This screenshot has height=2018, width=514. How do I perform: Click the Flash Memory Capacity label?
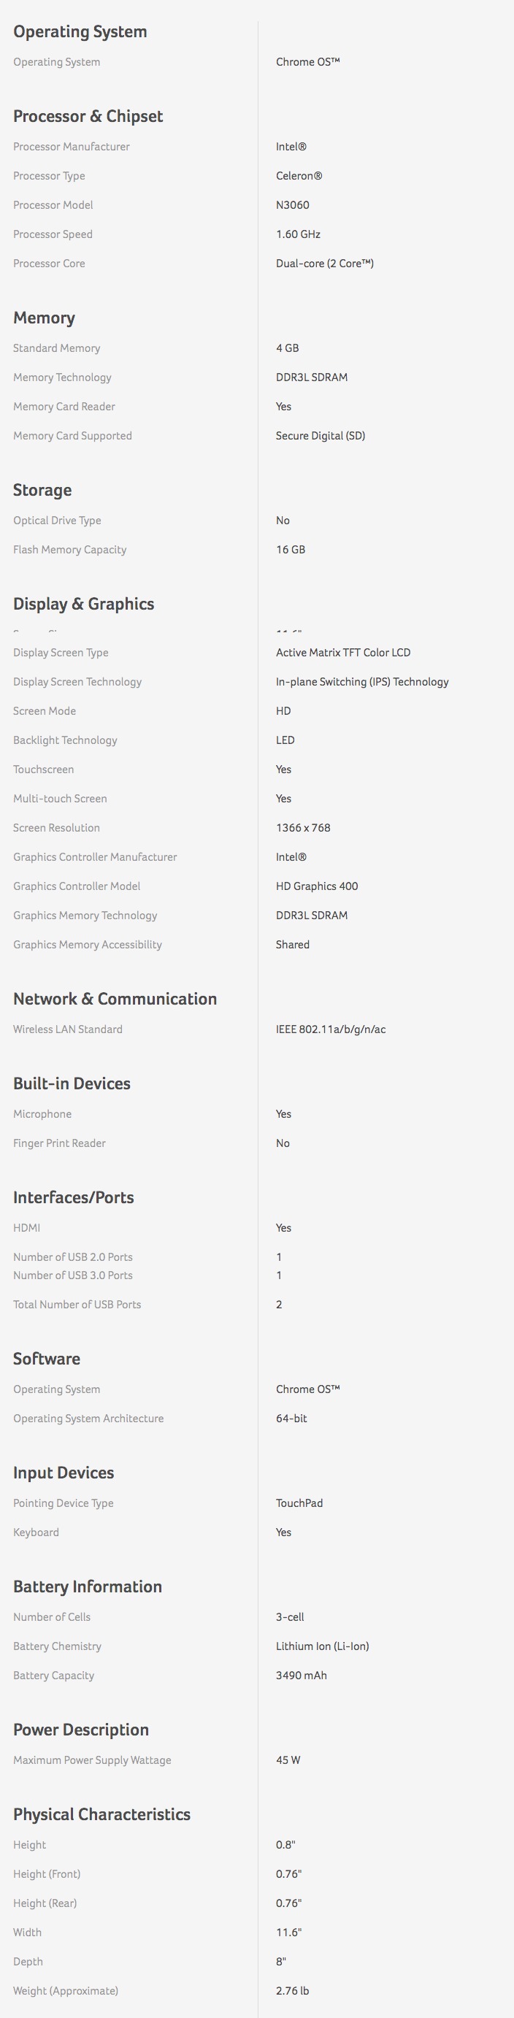pos(69,549)
